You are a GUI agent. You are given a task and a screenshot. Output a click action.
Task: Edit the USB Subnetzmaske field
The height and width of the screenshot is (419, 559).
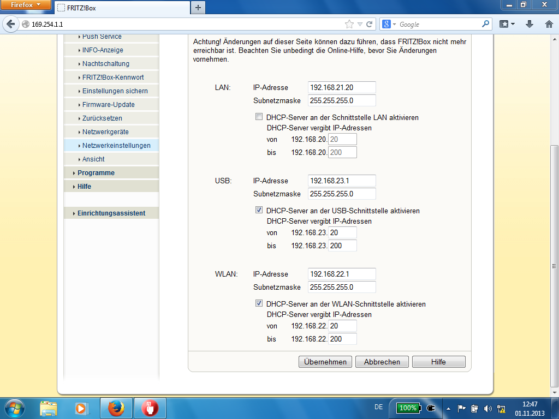[342, 194]
